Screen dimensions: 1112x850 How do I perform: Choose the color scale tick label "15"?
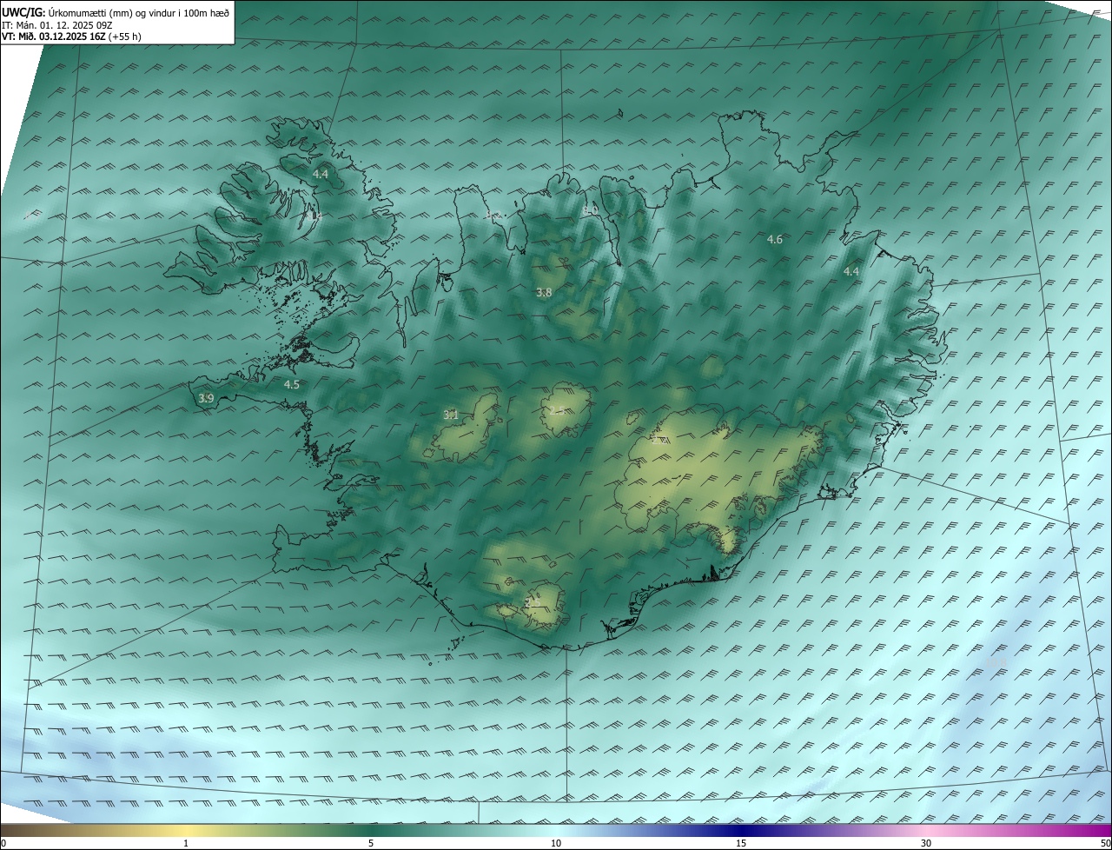coord(741,843)
